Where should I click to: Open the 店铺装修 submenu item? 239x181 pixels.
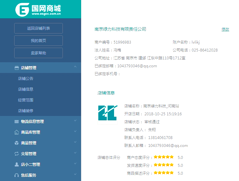[x=26, y=111]
